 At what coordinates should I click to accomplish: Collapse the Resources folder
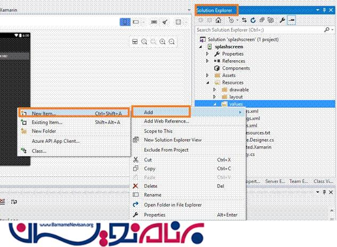coord(208,83)
